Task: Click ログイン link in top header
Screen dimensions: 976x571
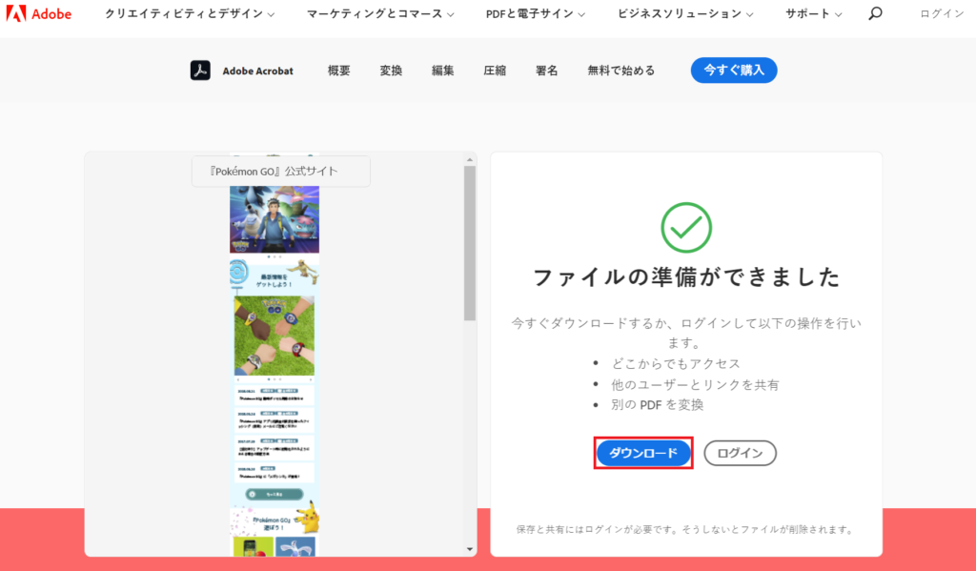Action: click(x=942, y=14)
